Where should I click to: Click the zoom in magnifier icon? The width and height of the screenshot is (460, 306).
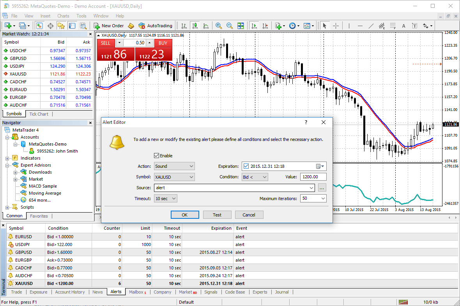click(219, 26)
